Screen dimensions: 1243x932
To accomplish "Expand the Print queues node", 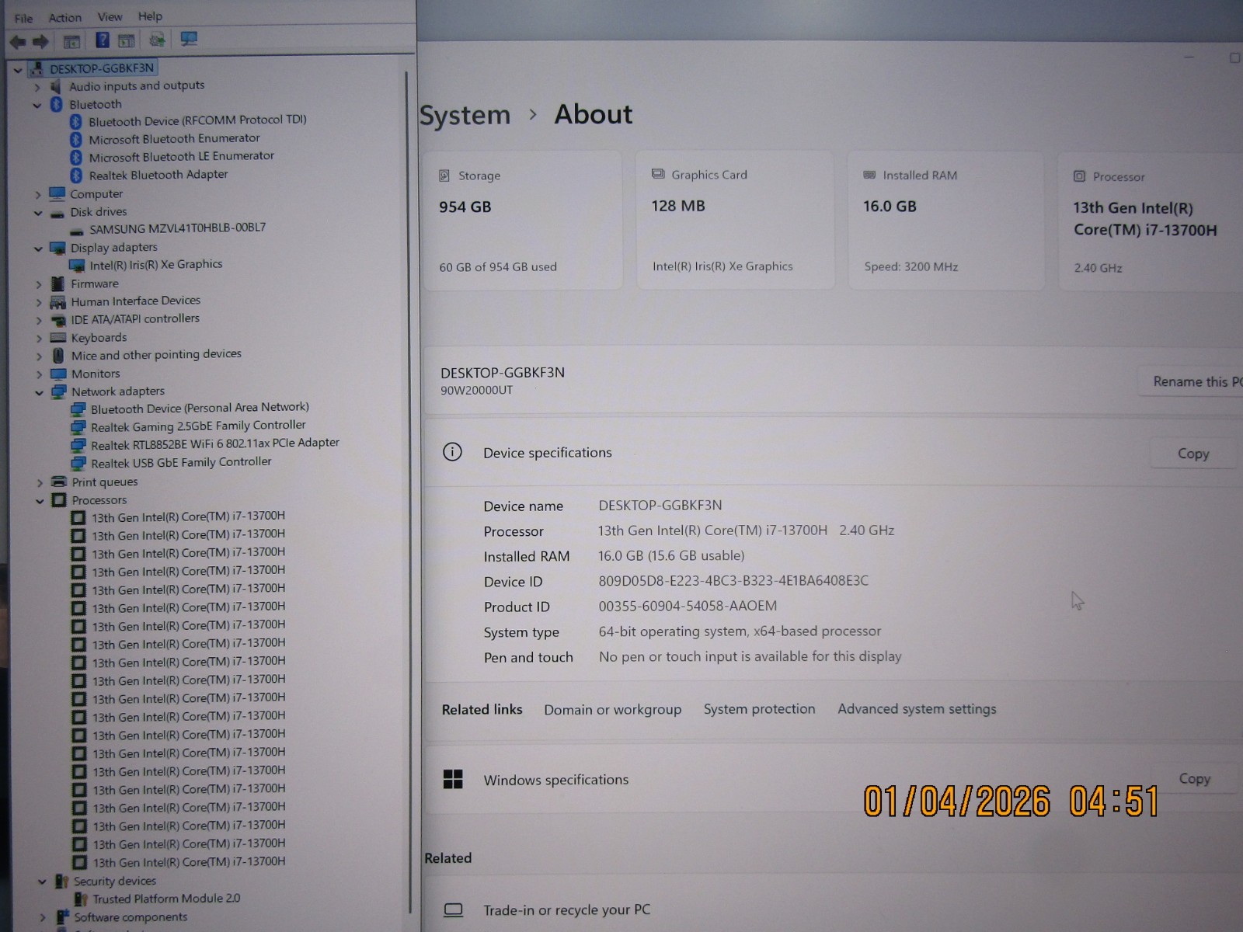I will point(40,482).
